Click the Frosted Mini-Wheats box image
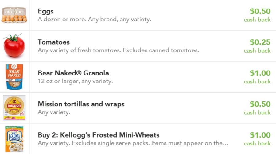This screenshot has height=154, width=276. coord(14,139)
